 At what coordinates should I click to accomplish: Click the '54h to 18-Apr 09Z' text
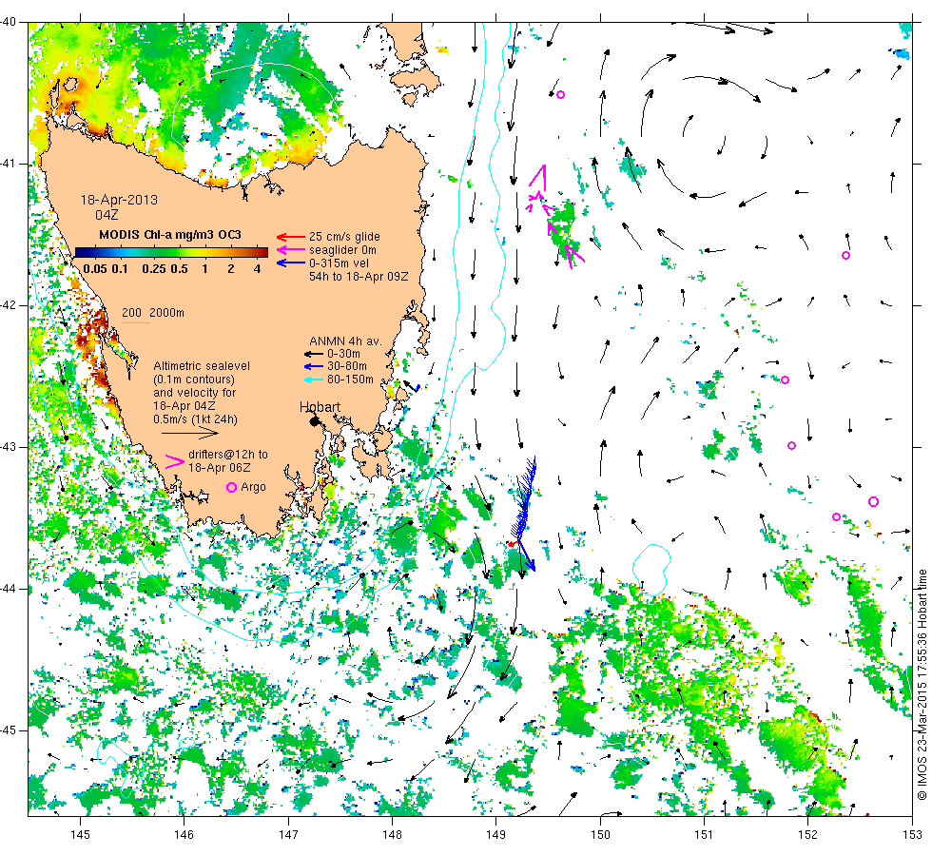[359, 277]
